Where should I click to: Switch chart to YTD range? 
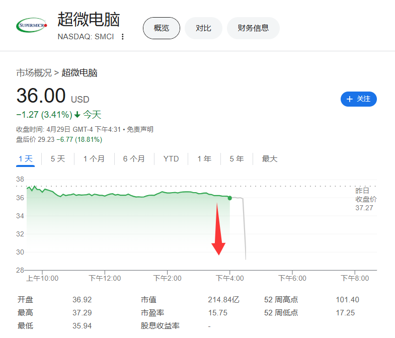tap(171, 159)
